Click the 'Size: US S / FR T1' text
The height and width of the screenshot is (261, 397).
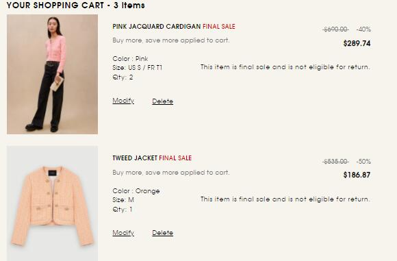pos(137,68)
